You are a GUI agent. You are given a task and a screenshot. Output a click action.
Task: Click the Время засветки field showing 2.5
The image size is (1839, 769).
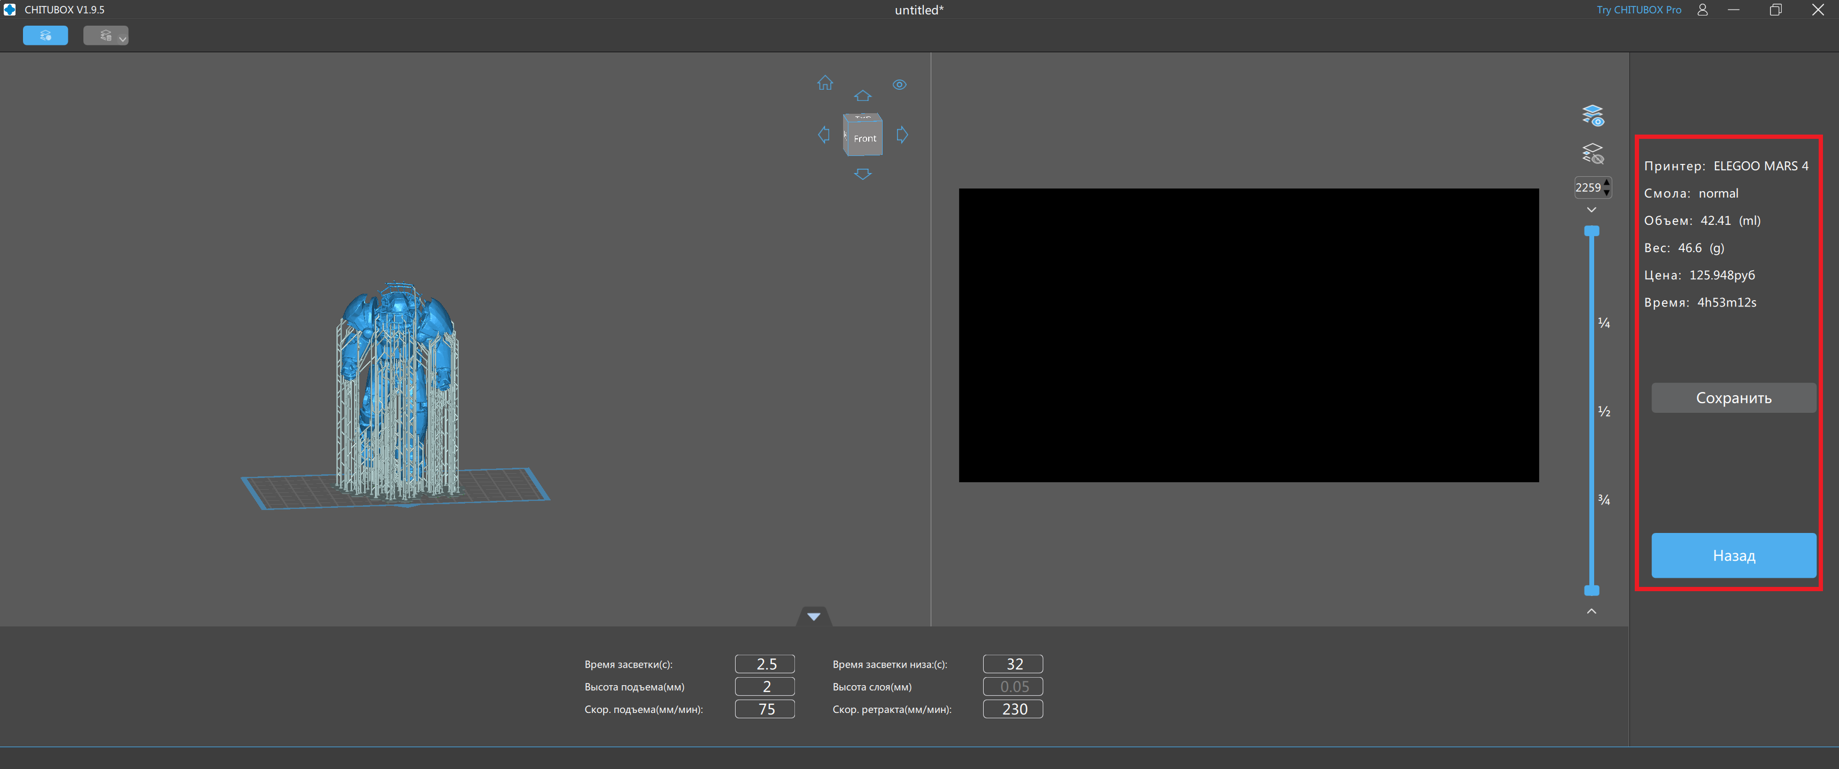click(x=764, y=664)
